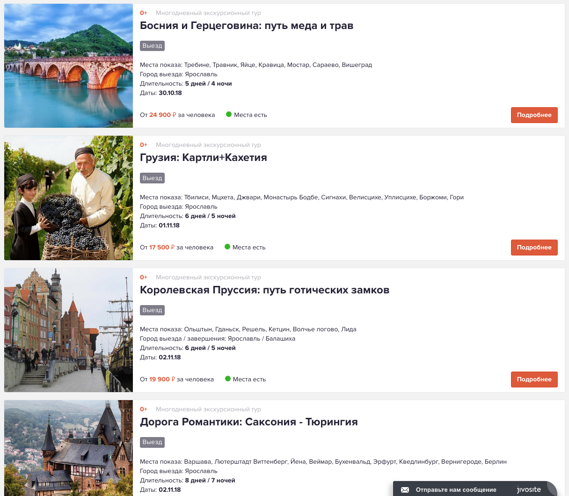569x496 pixels.
Task: Open details for Bosnia and Herzegovina tour
Action: click(534, 115)
